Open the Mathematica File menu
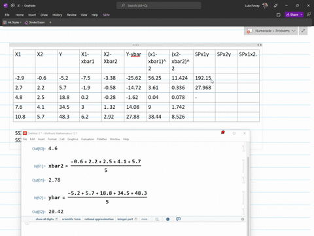The width and height of the screenshot is (314, 236). (25, 139)
